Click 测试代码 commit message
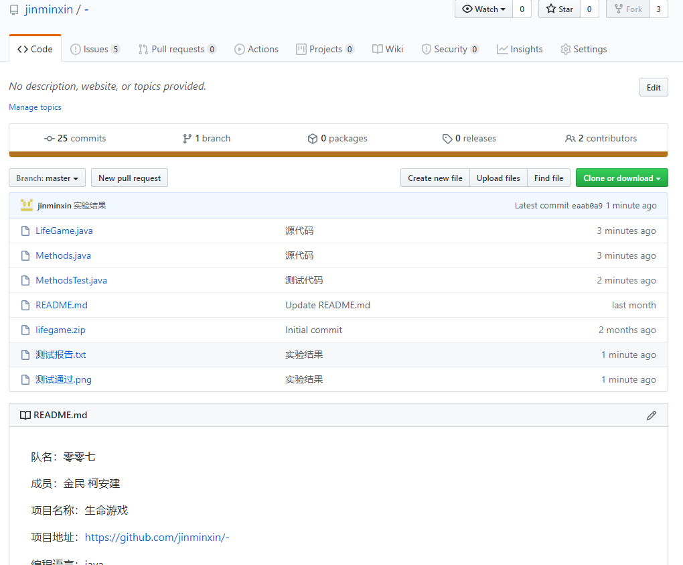The image size is (683, 565). 304,280
